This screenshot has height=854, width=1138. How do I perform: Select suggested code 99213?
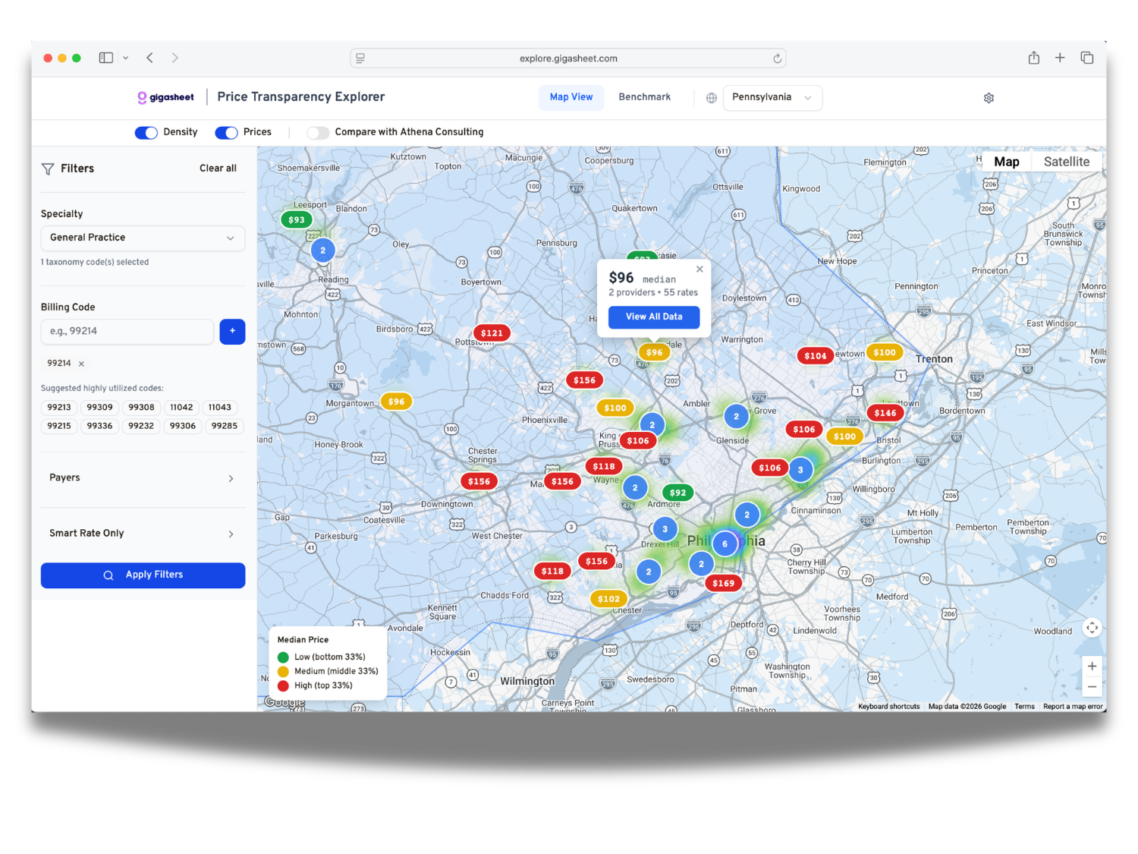59,408
